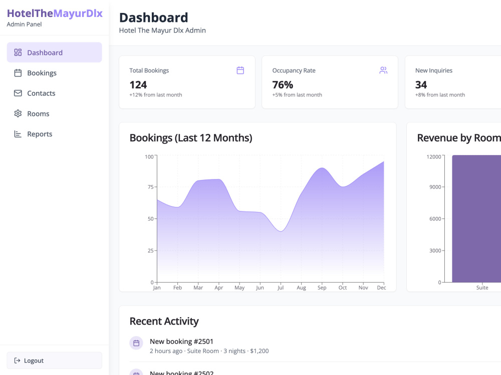Click the 'Recent Activity' heading
501x375 pixels.
[x=164, y=321]
